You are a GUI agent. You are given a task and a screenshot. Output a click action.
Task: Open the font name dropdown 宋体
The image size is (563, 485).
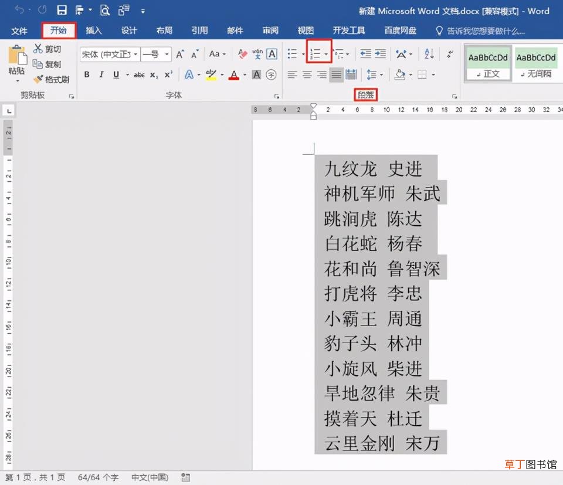point(135,55)
